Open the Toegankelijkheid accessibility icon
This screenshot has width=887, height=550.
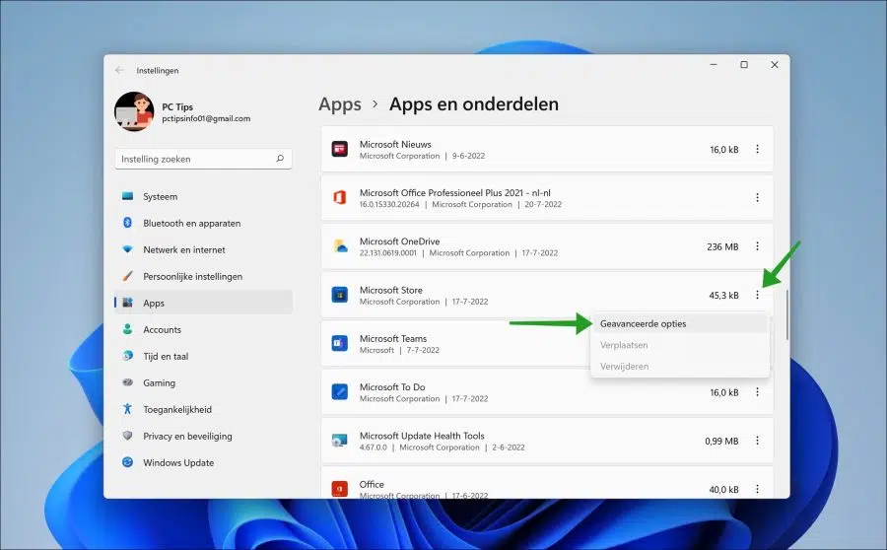point(128,409)
